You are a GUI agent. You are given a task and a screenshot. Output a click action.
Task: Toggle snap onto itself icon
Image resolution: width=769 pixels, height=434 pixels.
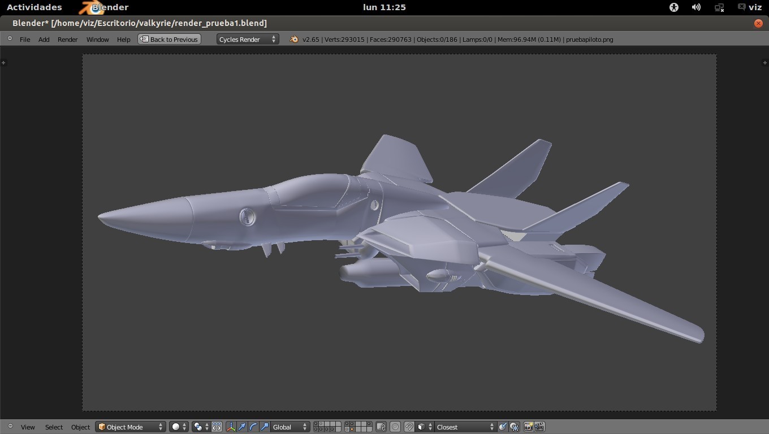(515, 427)
